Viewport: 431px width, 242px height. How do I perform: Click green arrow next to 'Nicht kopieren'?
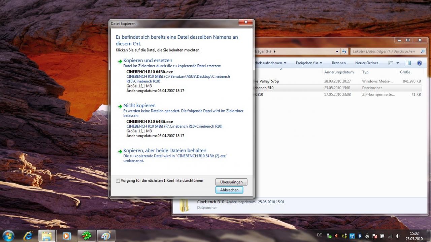120,106
